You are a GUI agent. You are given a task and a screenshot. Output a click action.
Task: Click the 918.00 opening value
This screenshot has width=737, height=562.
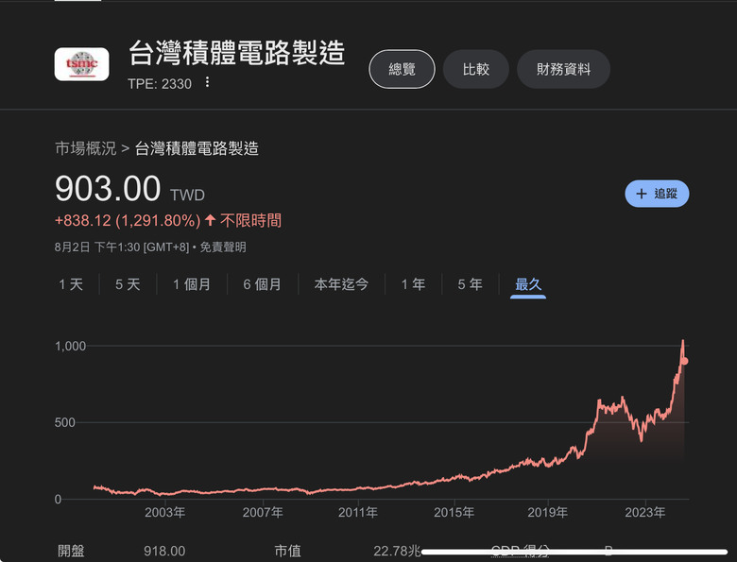[x=164, y=551]
